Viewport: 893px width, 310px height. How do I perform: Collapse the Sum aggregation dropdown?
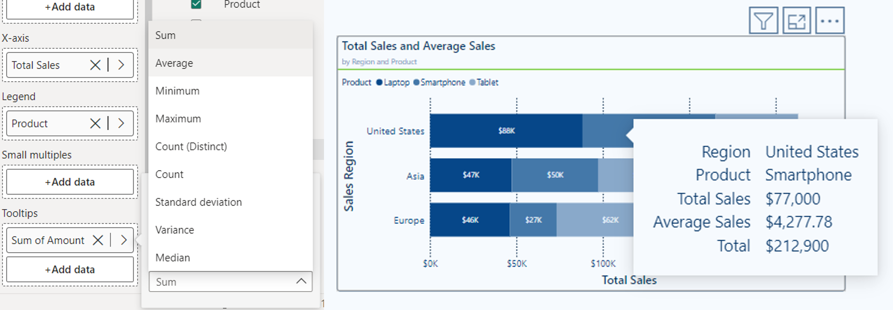301,282
